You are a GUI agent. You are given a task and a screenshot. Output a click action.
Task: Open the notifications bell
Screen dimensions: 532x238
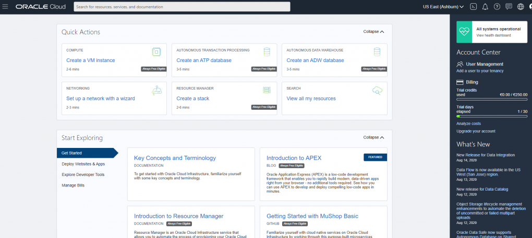tap(485, 7)
